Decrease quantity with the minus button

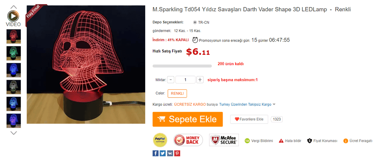click(171, 80)
